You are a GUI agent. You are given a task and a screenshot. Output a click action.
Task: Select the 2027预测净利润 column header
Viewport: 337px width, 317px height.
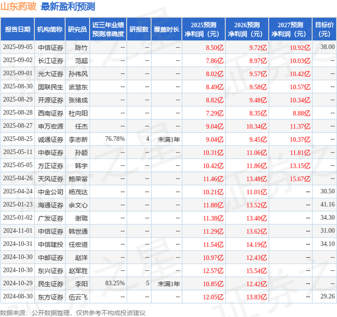290,29
